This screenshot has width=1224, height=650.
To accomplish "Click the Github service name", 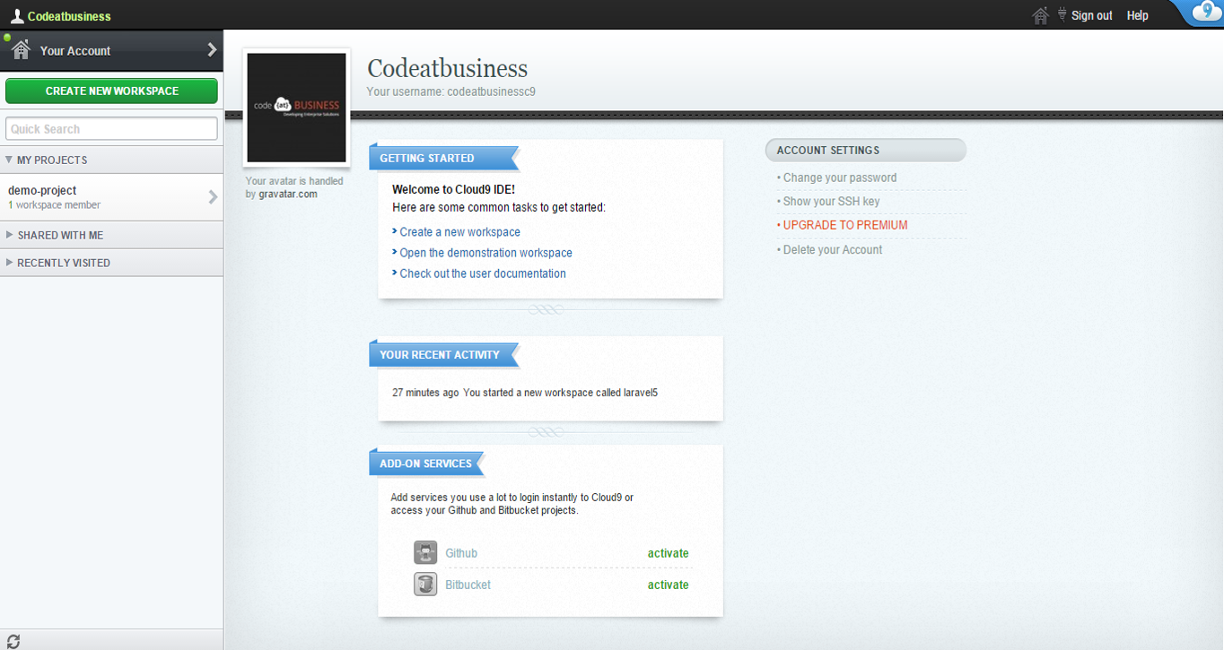I will pos(461,553).
